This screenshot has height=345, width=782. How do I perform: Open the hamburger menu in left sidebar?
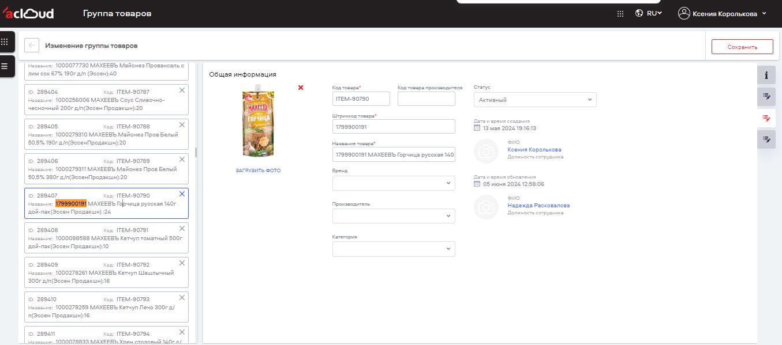5,66
